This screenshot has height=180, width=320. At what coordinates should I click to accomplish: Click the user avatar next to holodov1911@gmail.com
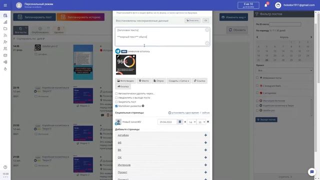278,5
